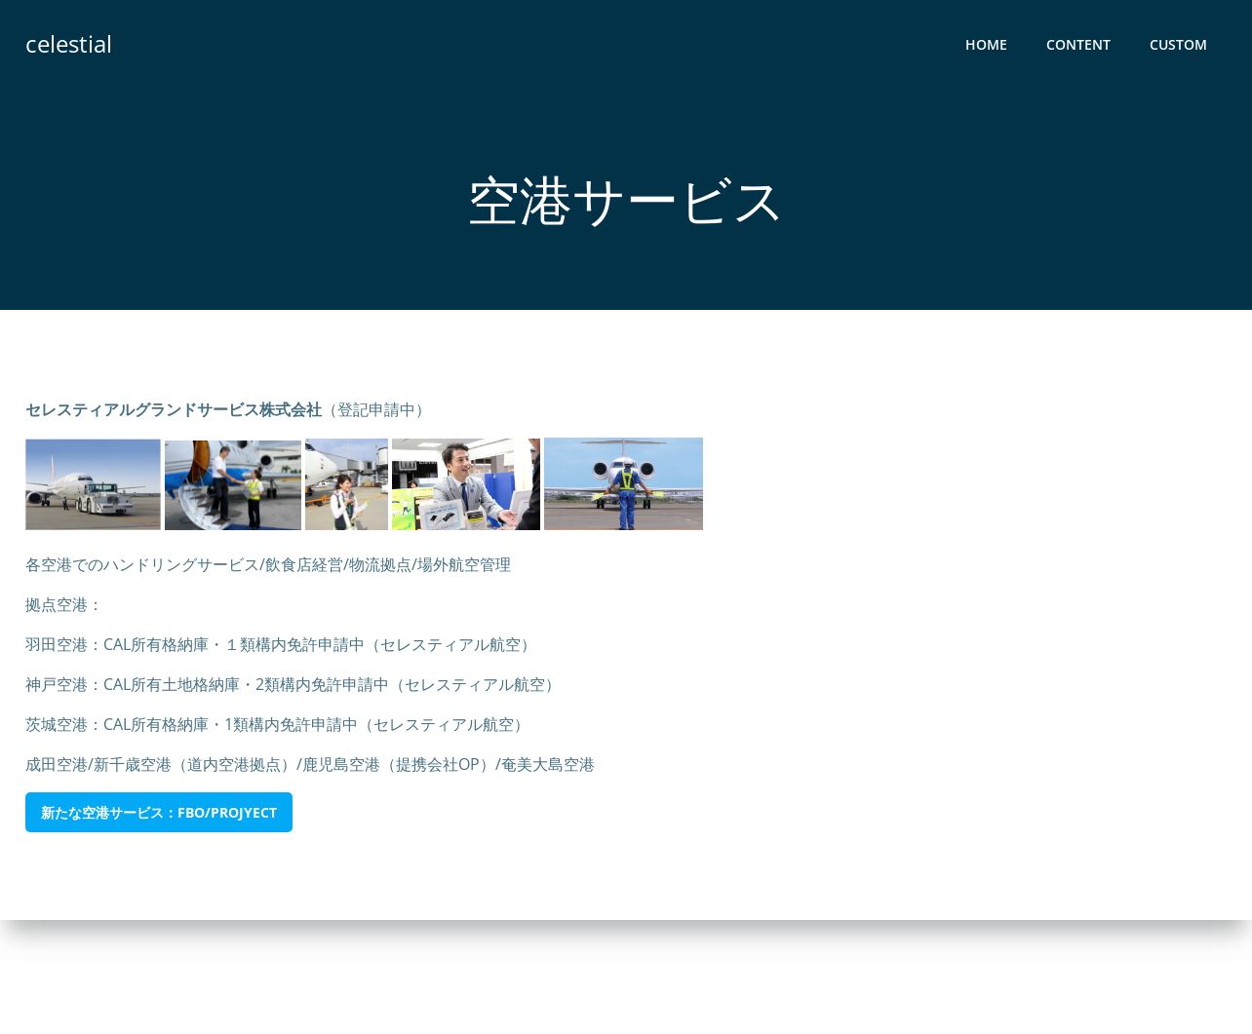This screenshot has height=1034, width=1252.
Task: Click the 羽田空港 hangar line
Action: tap(281, 644)
